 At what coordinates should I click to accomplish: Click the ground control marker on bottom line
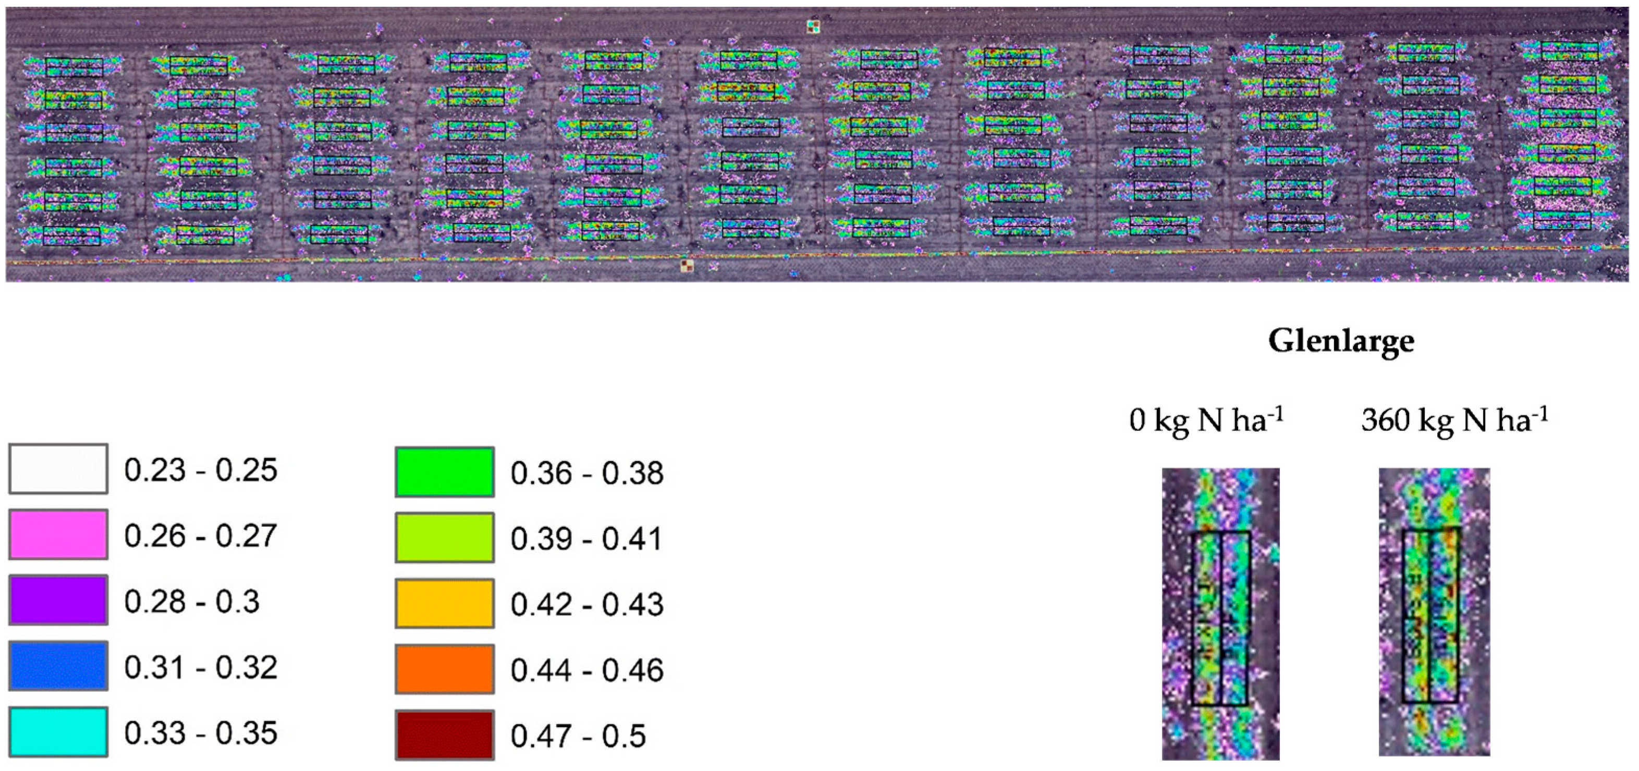click(687, 266)
